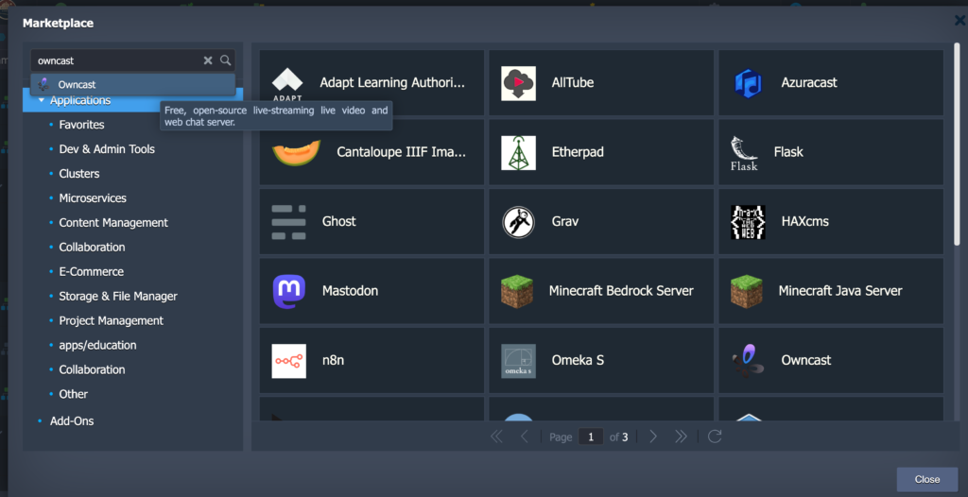Open the Dev & Admin Tools category
The image size is (968, 497).
107,149
